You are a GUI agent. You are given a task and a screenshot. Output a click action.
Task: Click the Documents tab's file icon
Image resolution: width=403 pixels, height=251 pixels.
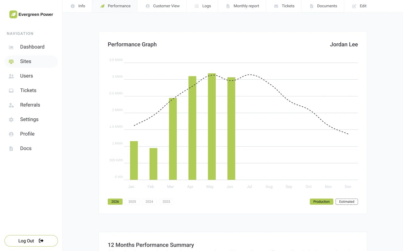pos(312,6)
